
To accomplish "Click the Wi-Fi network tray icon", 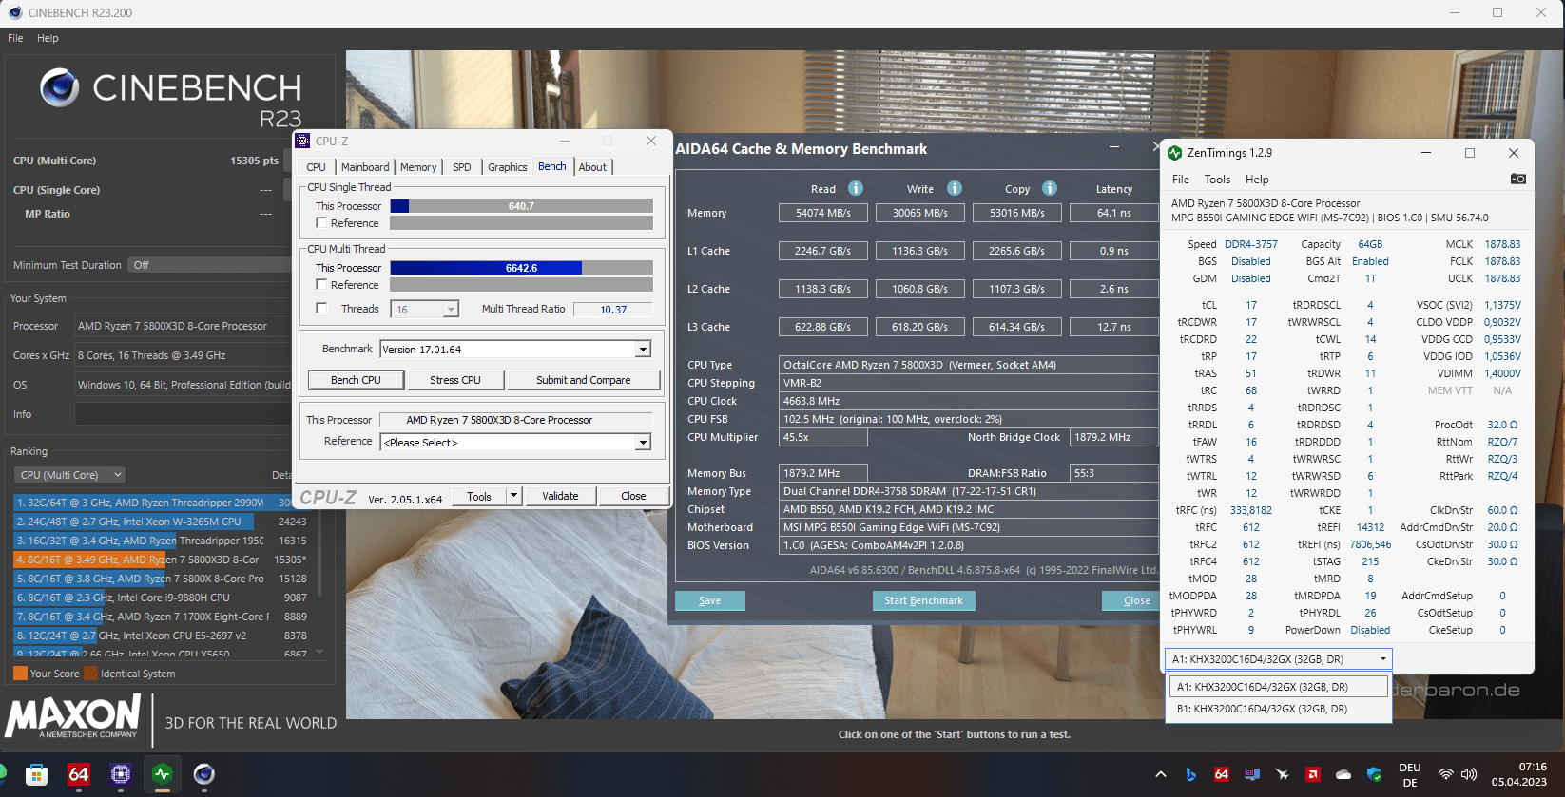I will coord(1446,774).
